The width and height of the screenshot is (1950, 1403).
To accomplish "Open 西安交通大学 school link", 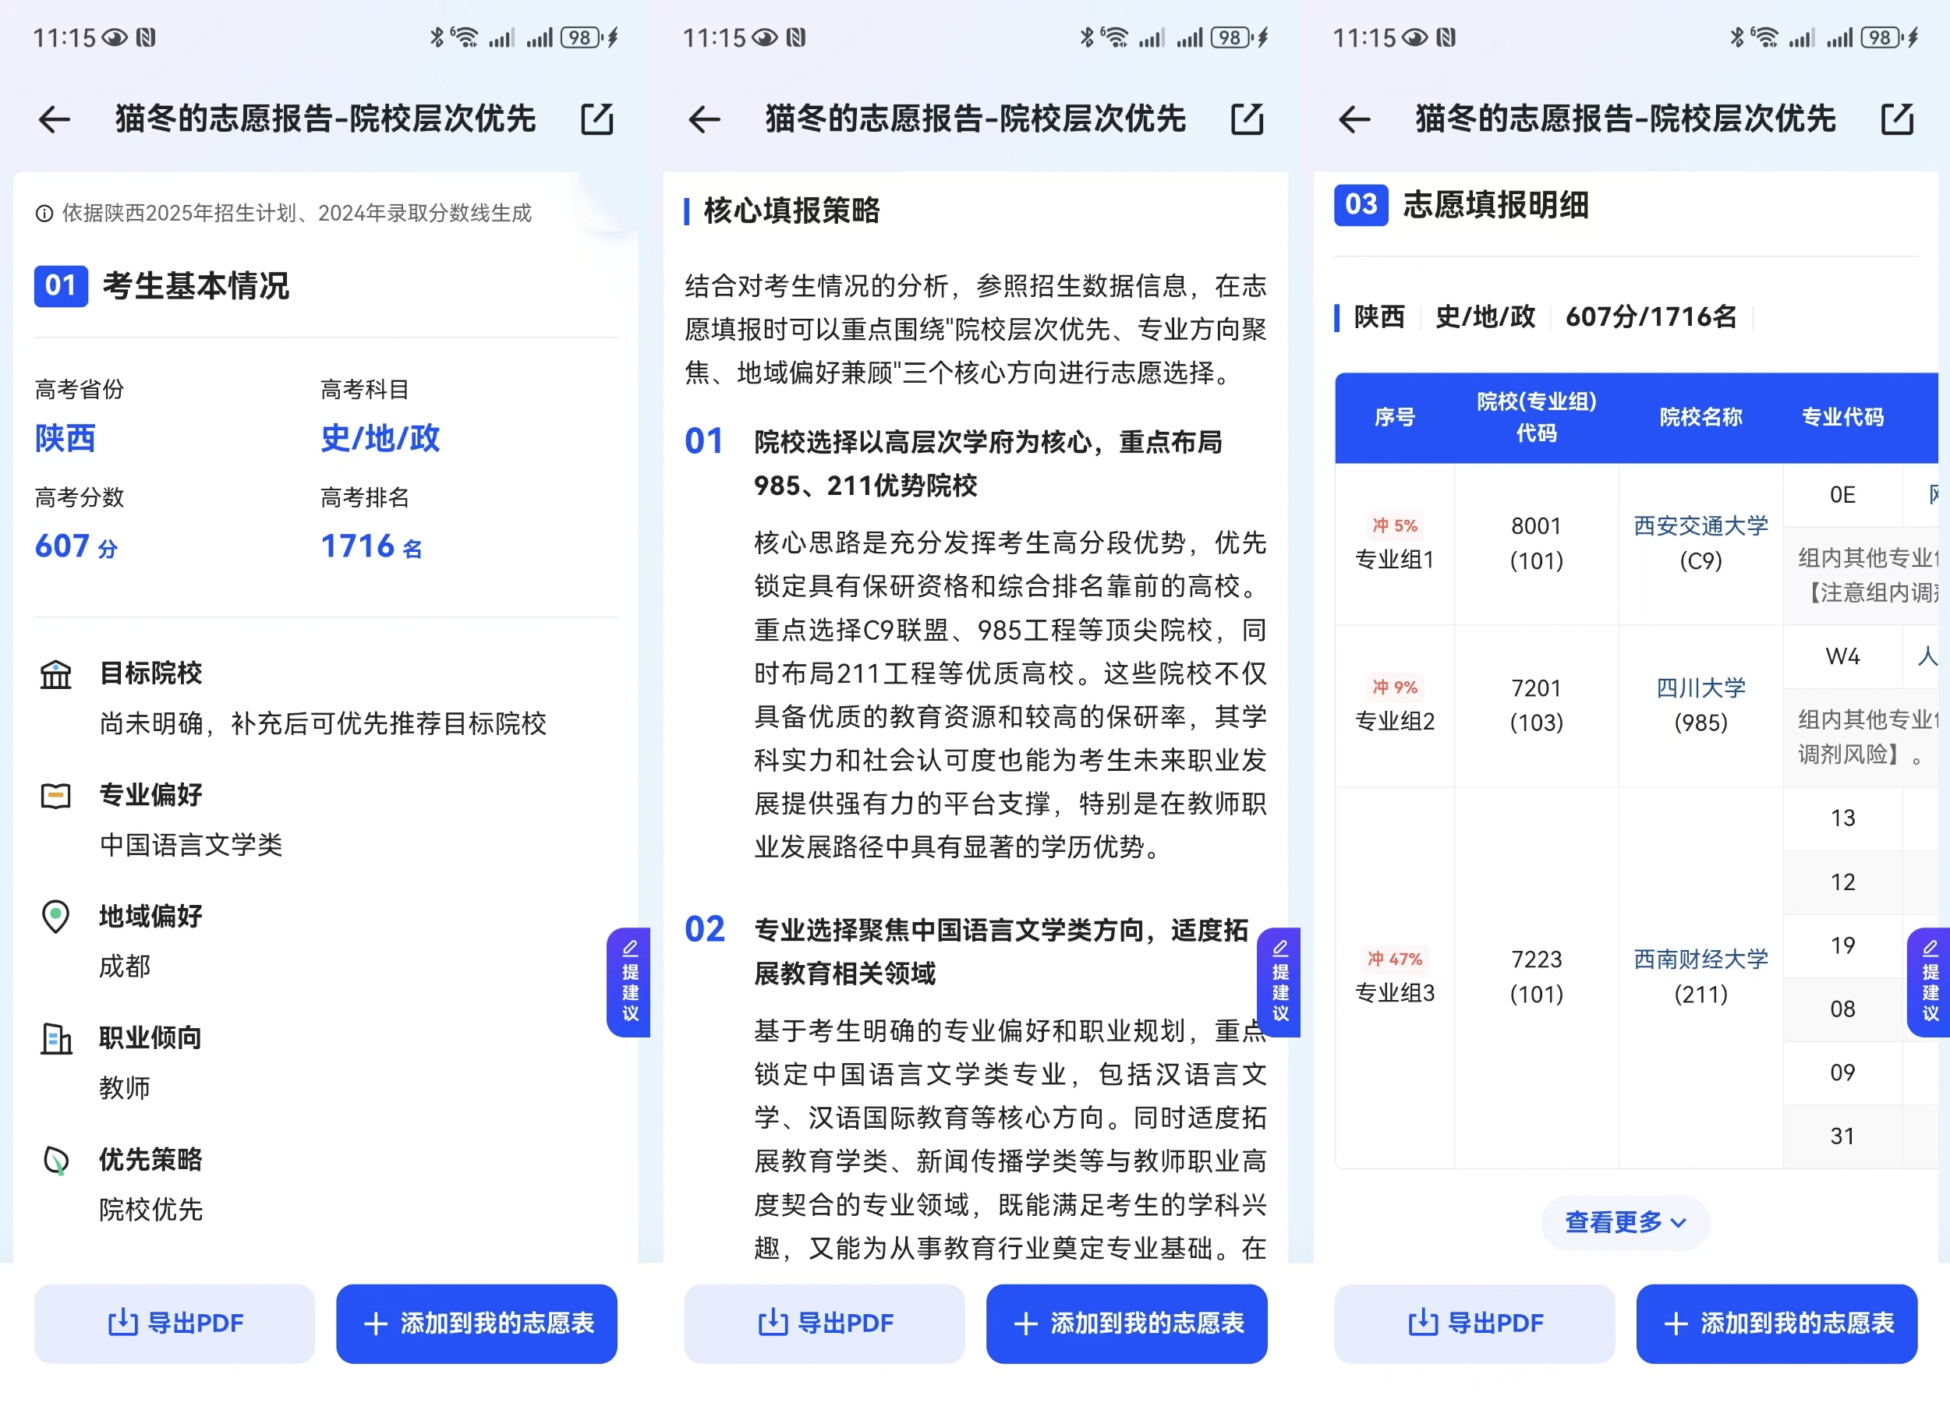I will point(1700,526).
